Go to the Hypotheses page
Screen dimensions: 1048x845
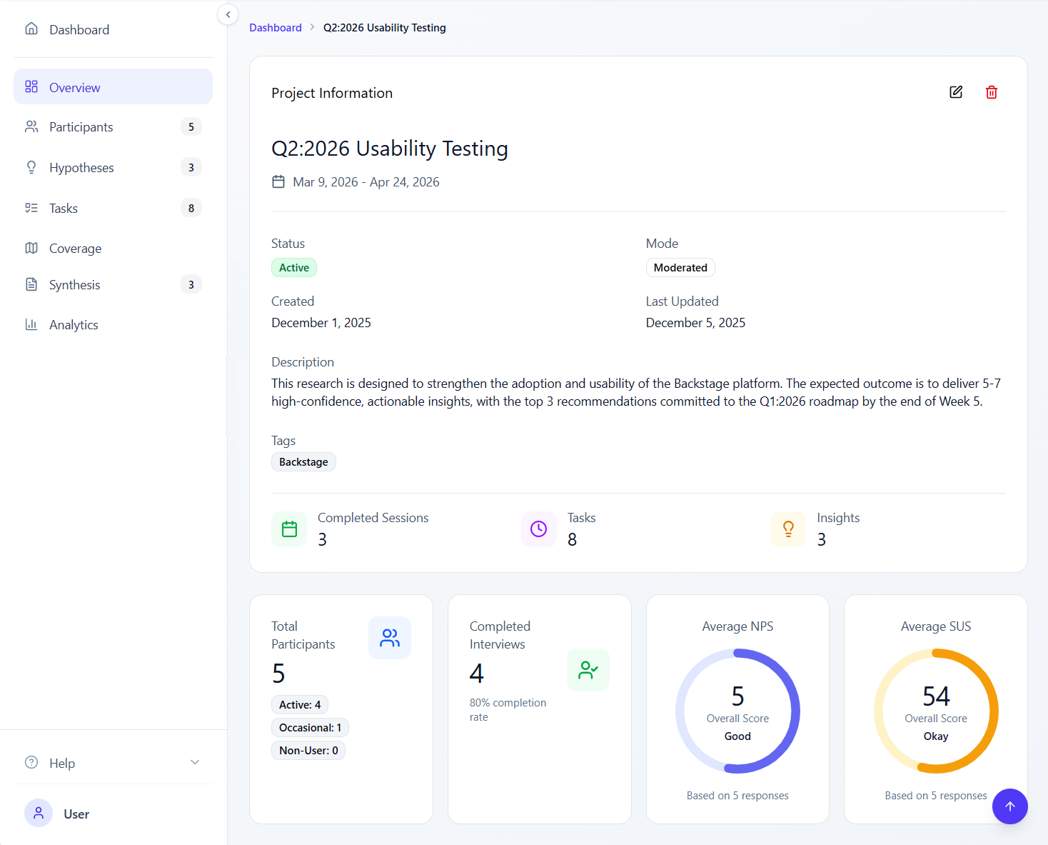81,168
